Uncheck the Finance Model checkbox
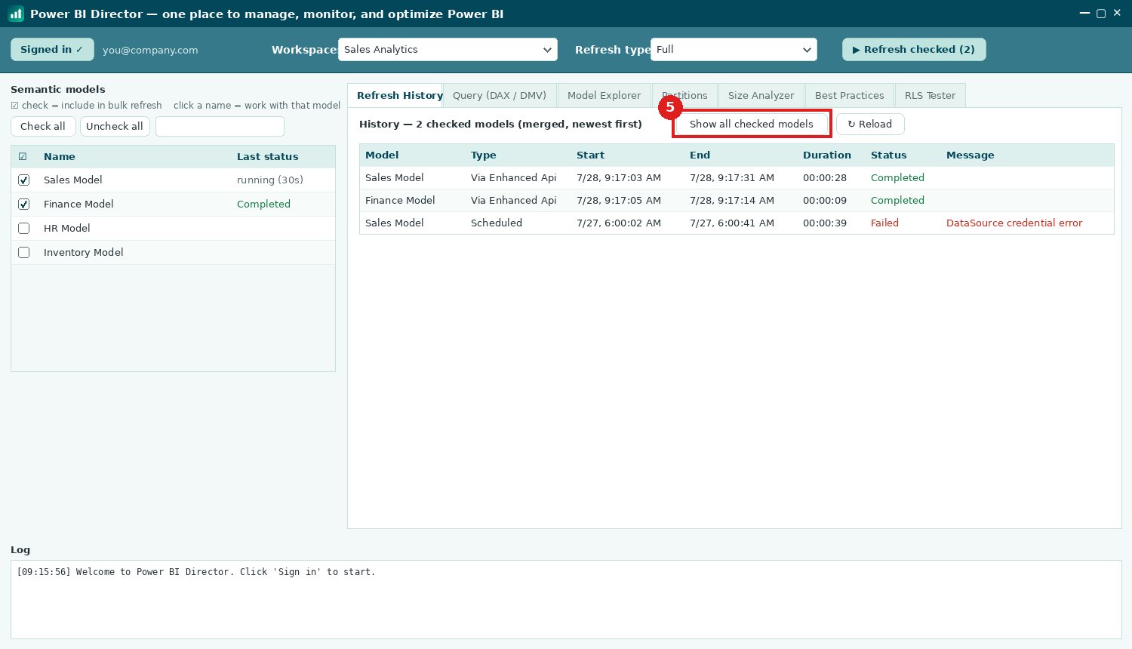Viewport: 1132px width, 649px height. pyautogui.click(x=23, y=204)
